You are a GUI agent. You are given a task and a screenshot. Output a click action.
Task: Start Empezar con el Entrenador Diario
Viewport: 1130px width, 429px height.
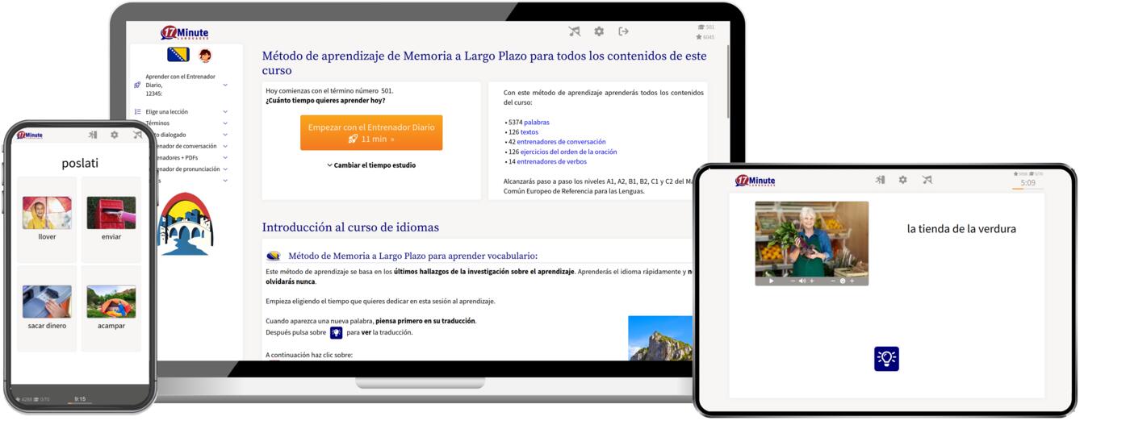[x=371, y=132]
